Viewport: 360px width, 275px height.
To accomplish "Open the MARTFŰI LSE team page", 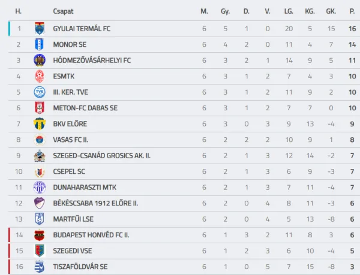I will [x=73, y=219].
